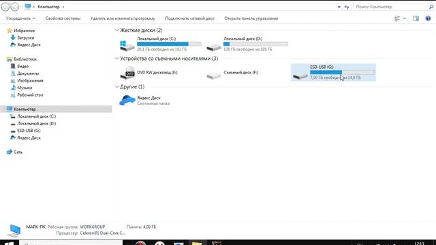This screenshot has height=245, width=436.
Task: Click the search Компьютер input field
Action: [390, 7]
